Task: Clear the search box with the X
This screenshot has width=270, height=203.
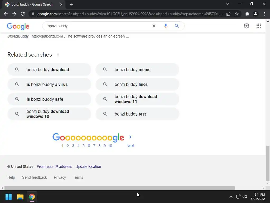Action: pos(154,26)
